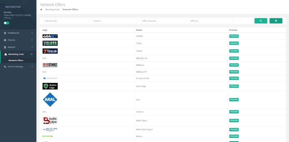
Task: Click the Dashboards sidebar icon
Action: coord(5,33)
